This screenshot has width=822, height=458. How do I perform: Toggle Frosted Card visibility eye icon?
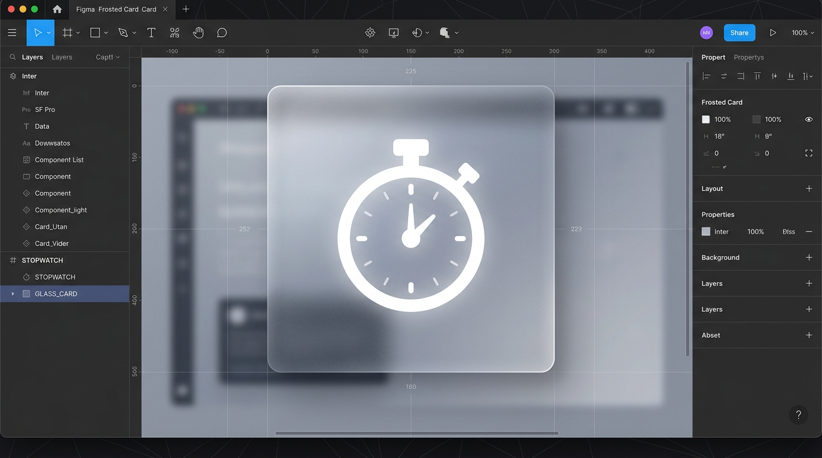809,119
